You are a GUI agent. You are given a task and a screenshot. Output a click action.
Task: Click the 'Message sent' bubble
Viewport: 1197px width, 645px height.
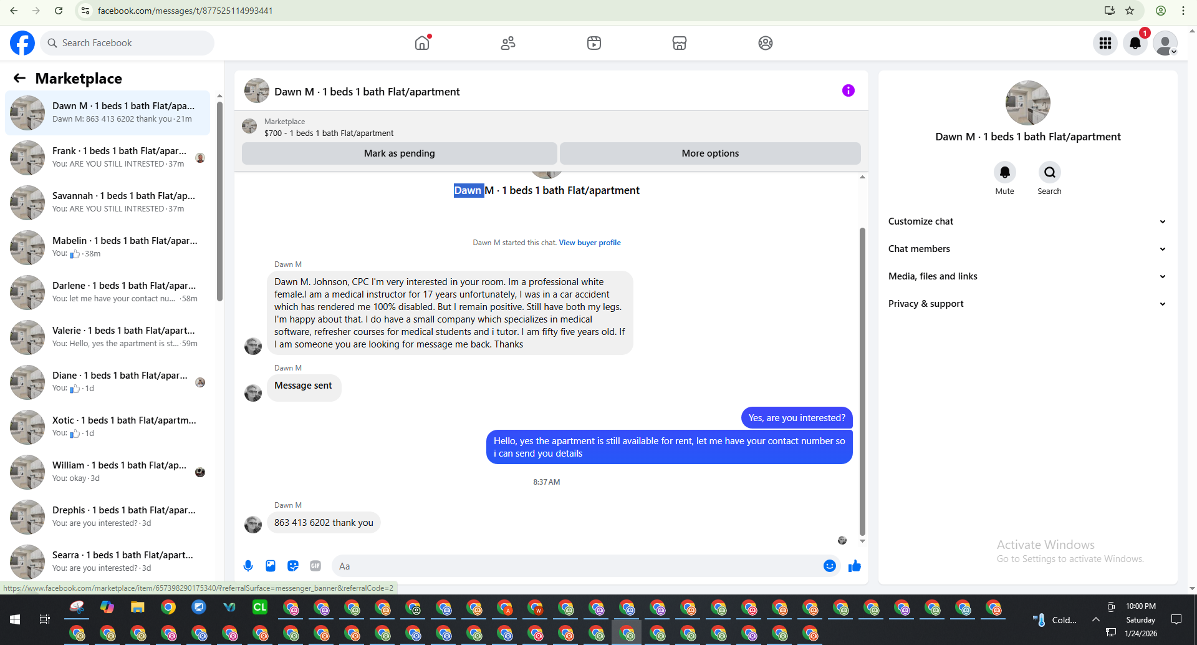(304, 387)
